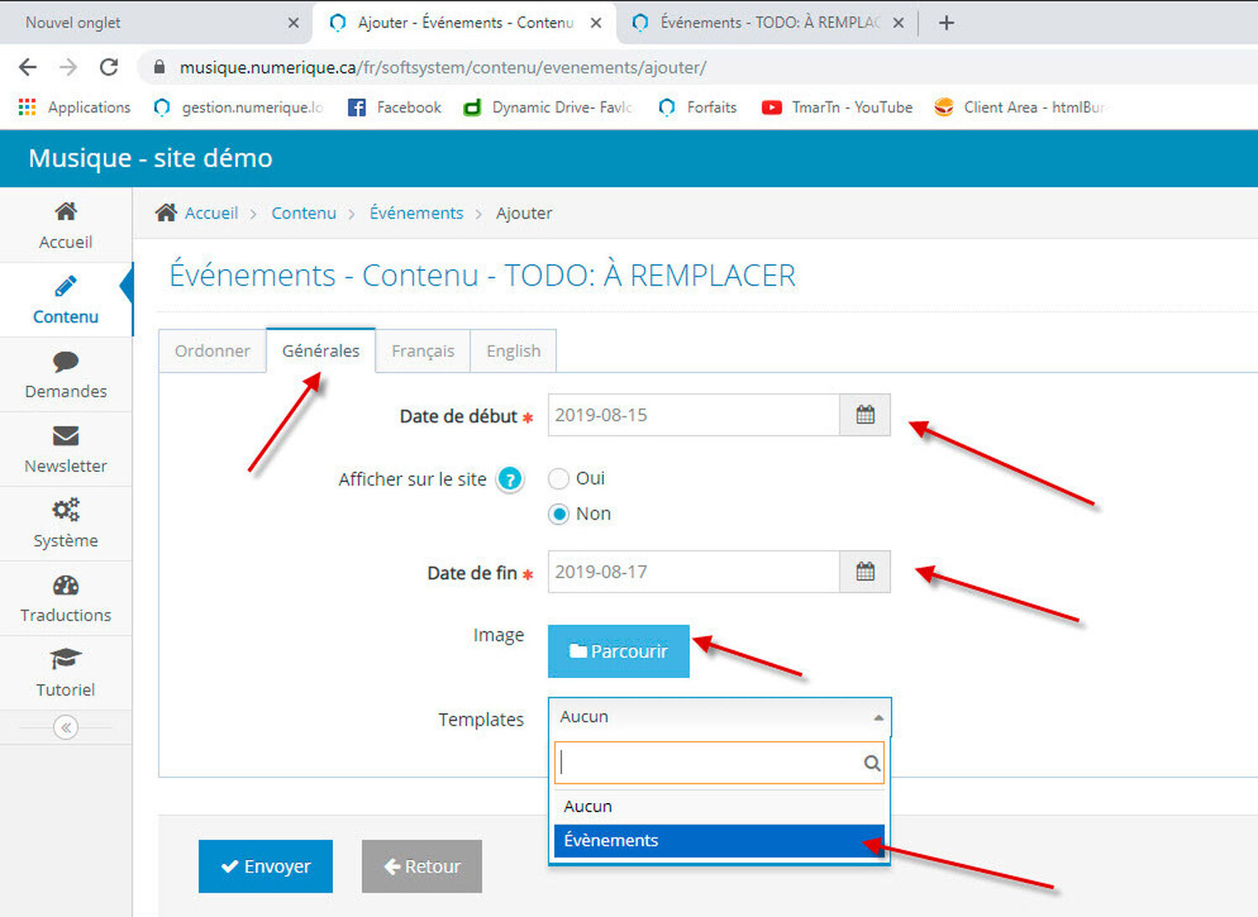The width and height of the screenshot is (1258, 917).
Task: Follow the Accueil breadcrumb link
Action: click(211, 213)
